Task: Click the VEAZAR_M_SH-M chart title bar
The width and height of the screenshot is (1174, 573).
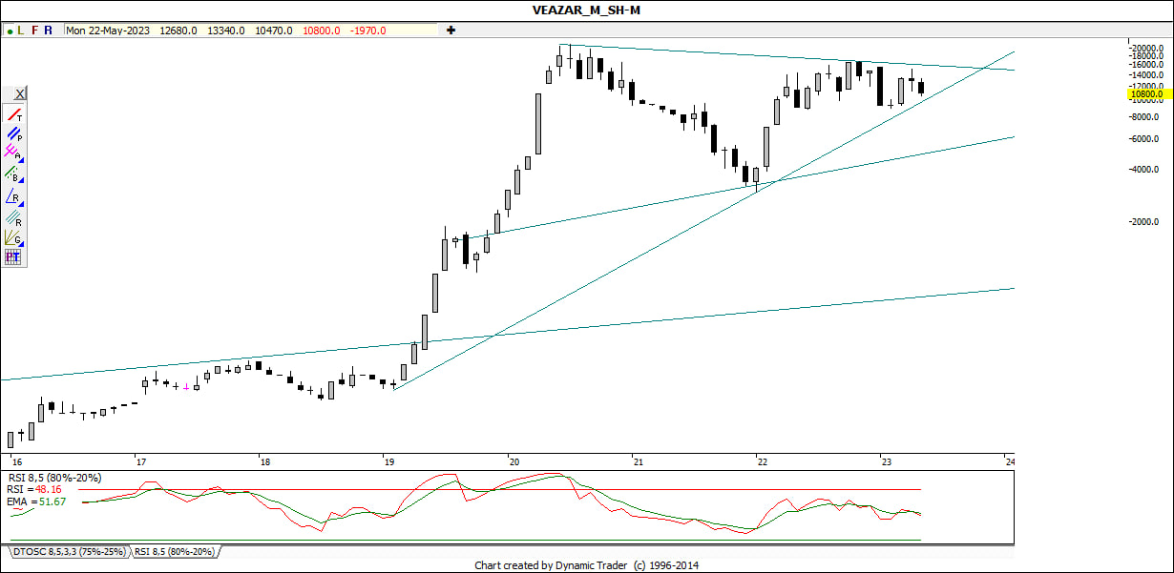Action: click(586, 10)
